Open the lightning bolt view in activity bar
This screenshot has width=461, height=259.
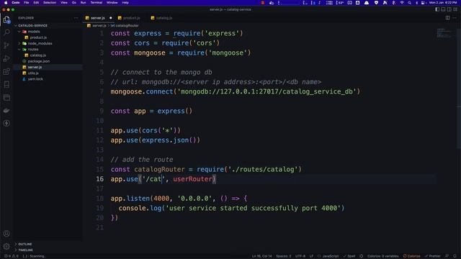coord(6,123)
